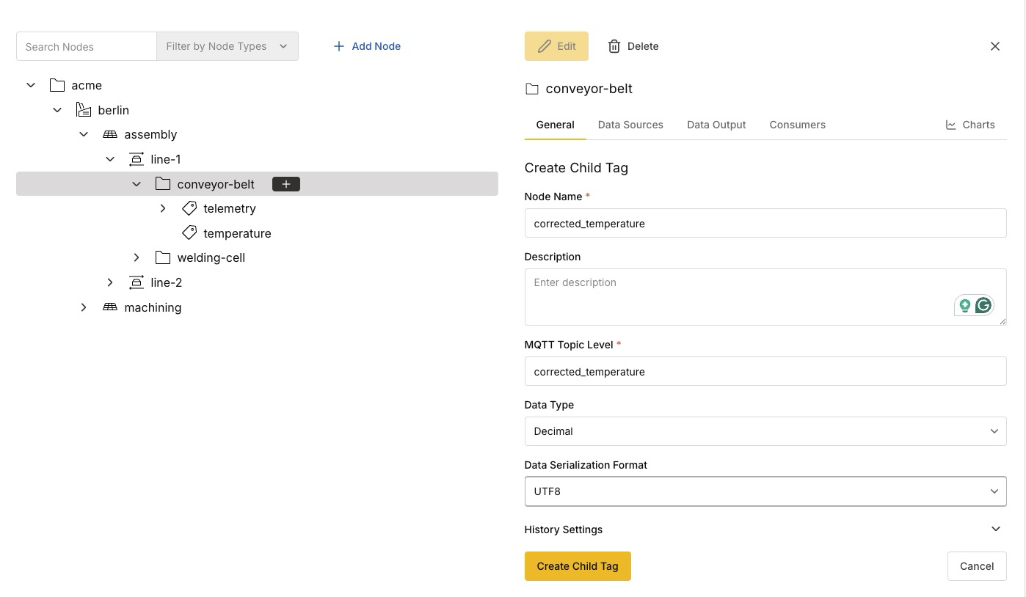Click the telemetry tag icon
Image resolution: width=1026 pixels, height=597 pixels.
click(x=189, y=208)
